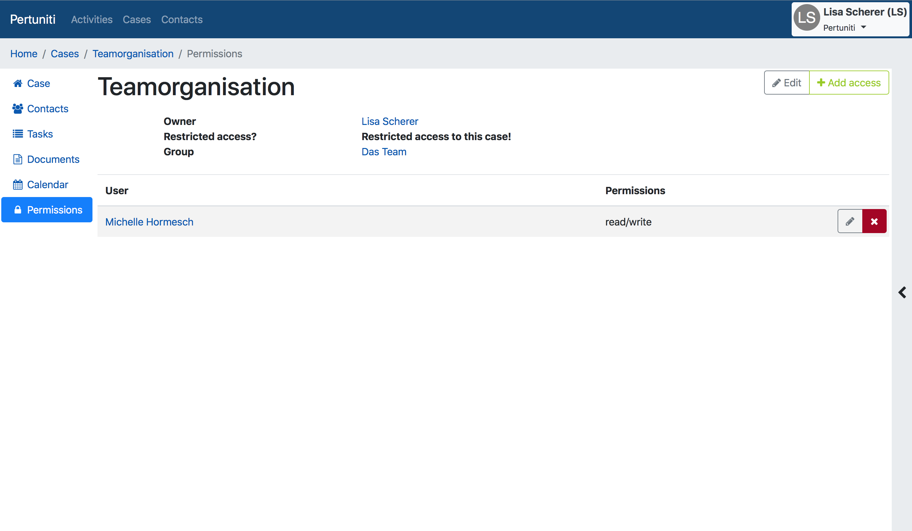Click the pencil edit icon for Michelle Hormesch
Viewport: 912px width, 531px height.
(850, 221)
